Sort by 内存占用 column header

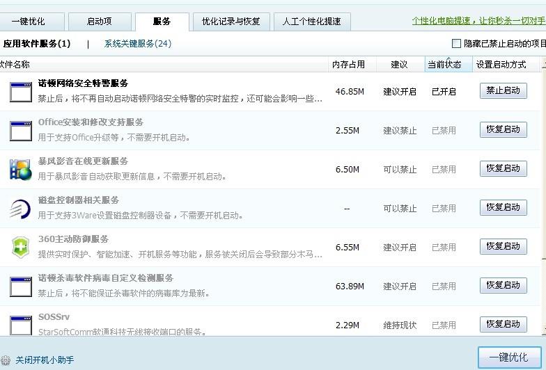click(x=352, y=65)
